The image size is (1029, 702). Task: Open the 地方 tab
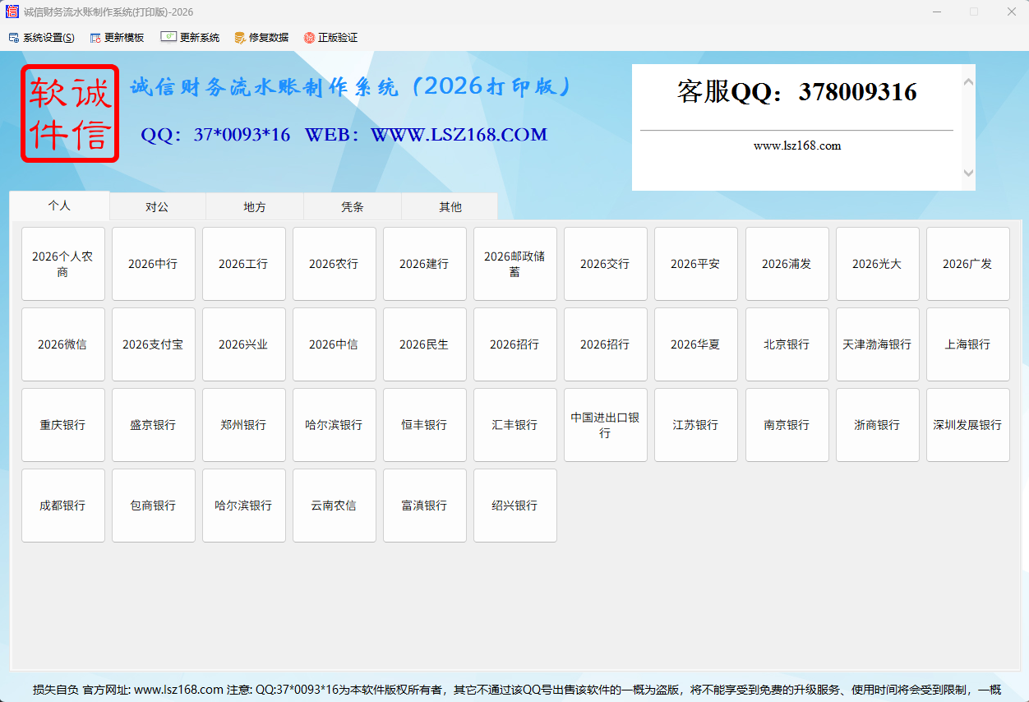coord(254,206)
